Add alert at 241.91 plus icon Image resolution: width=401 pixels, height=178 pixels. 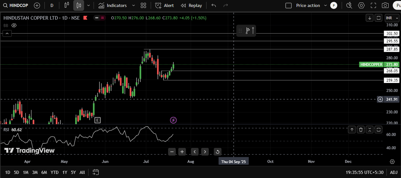pos(380,99)
